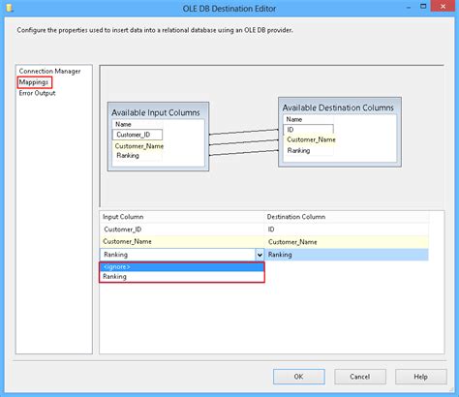Image resolution: width=459 pixels, height=397 pixels.
Task: Open Help for the editor
Action: click(421, 377)
